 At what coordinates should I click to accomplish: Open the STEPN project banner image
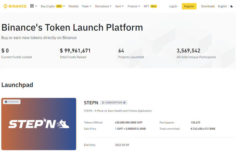point(39,124)
